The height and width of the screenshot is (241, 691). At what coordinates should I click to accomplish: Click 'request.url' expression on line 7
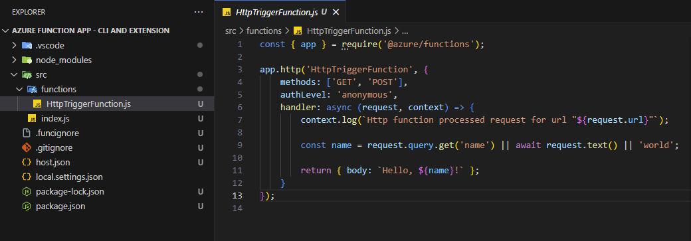pyautogui.click(x=615, y=120)
